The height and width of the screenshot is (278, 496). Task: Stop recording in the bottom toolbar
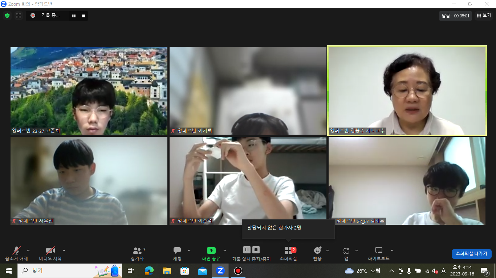pyautogui.click(x=256, y=250)
